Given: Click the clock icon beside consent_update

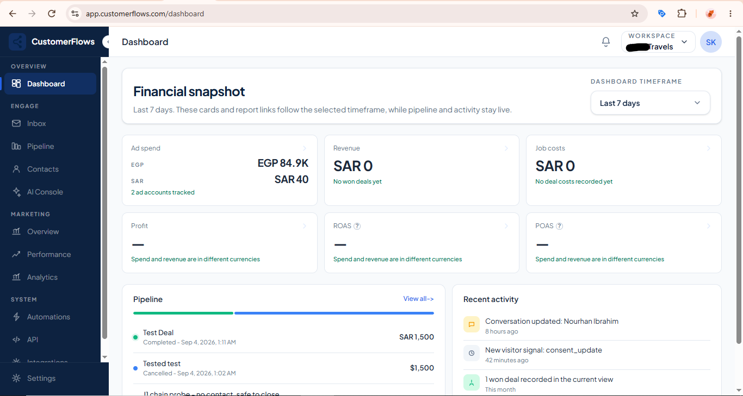Looking at the screenshot, I should [x=472, y=353].
